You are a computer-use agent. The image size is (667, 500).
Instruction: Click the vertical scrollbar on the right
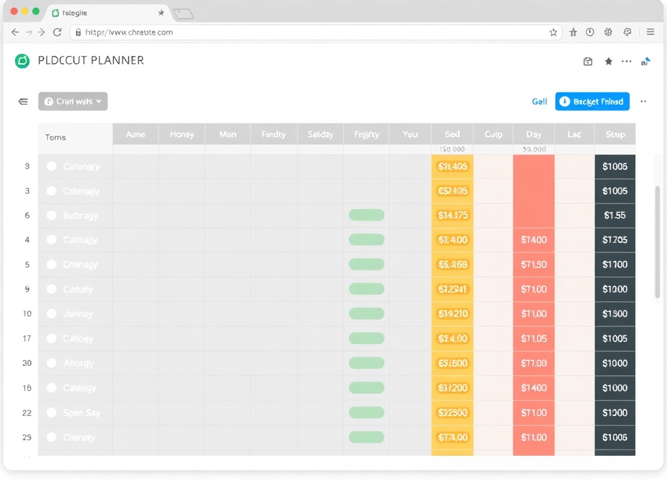coord(657,242)
